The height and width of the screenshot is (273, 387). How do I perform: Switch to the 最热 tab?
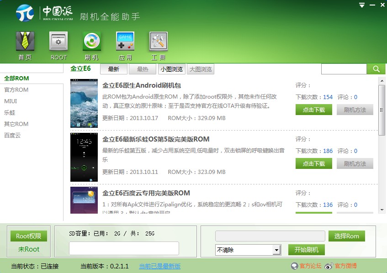[x=143, y=69]
